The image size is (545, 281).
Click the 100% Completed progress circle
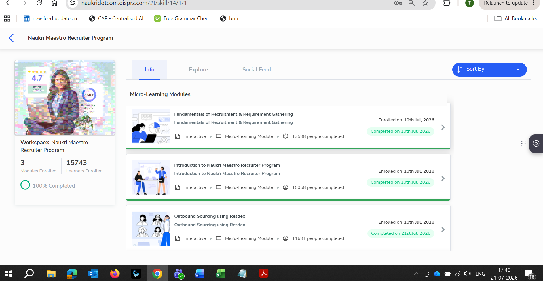point(25,185)
